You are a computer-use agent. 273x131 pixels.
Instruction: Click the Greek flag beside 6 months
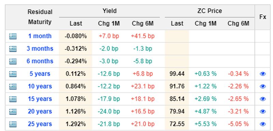(13, 62)
